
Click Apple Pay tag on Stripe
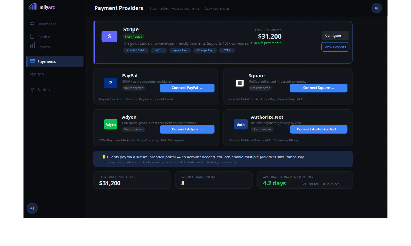coord(180,50)
